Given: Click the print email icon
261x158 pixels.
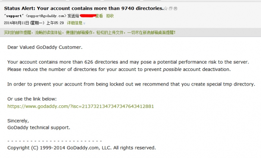Looking at the screenshot, I should pyautogui.click(x=176, y=9).
